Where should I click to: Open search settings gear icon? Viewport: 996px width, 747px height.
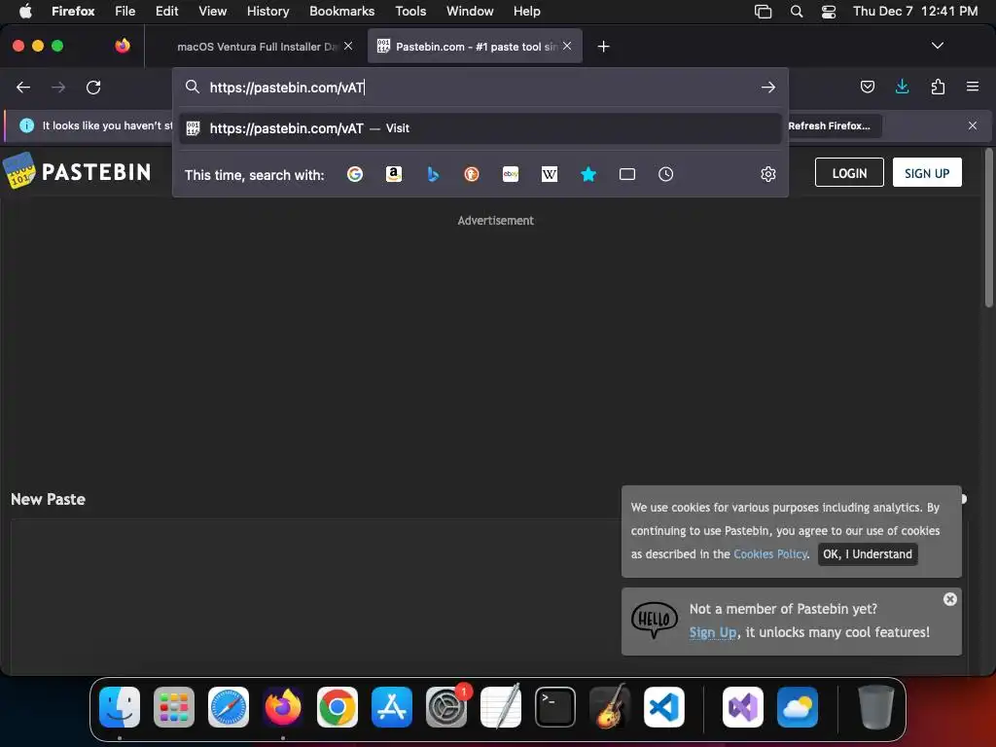[x=768, y=174]
